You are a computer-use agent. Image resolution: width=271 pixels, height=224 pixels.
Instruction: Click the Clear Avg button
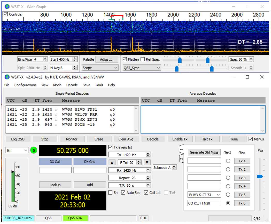(126, 139)
